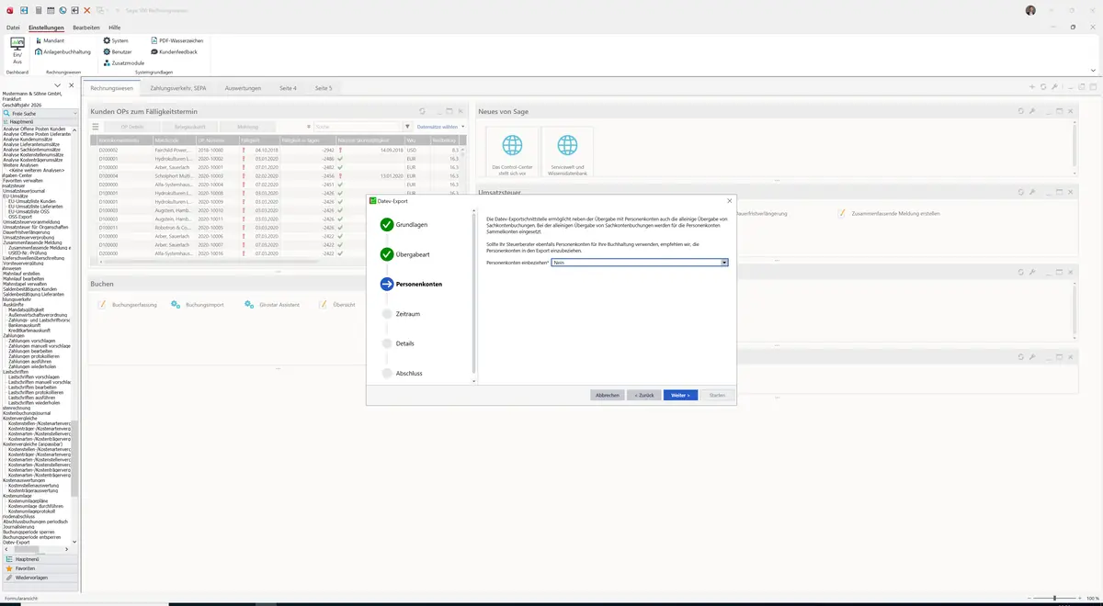The height and width of the screenshot is (606, 1103).
Task: Refresh the Kunden OPs panel
Action: (x=423, y=111)
